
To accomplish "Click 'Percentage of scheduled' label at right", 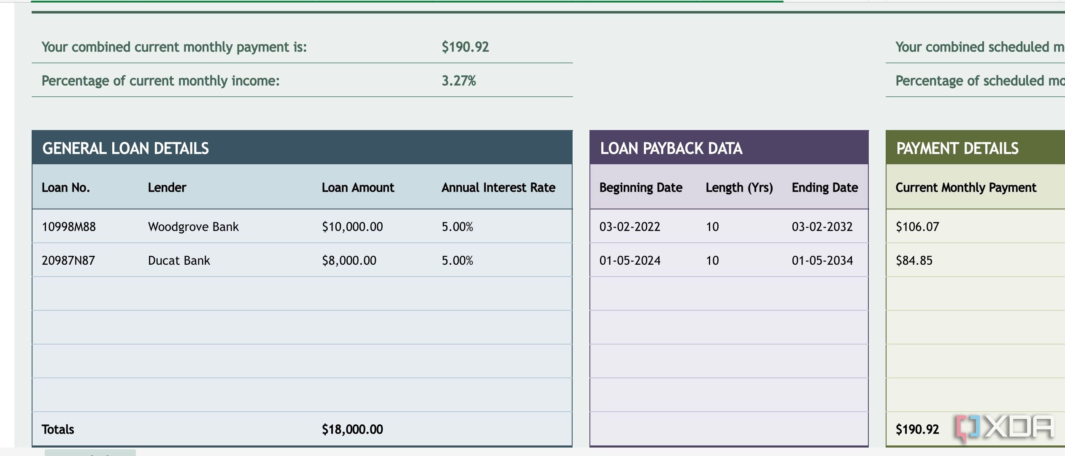I will [980, 81].
